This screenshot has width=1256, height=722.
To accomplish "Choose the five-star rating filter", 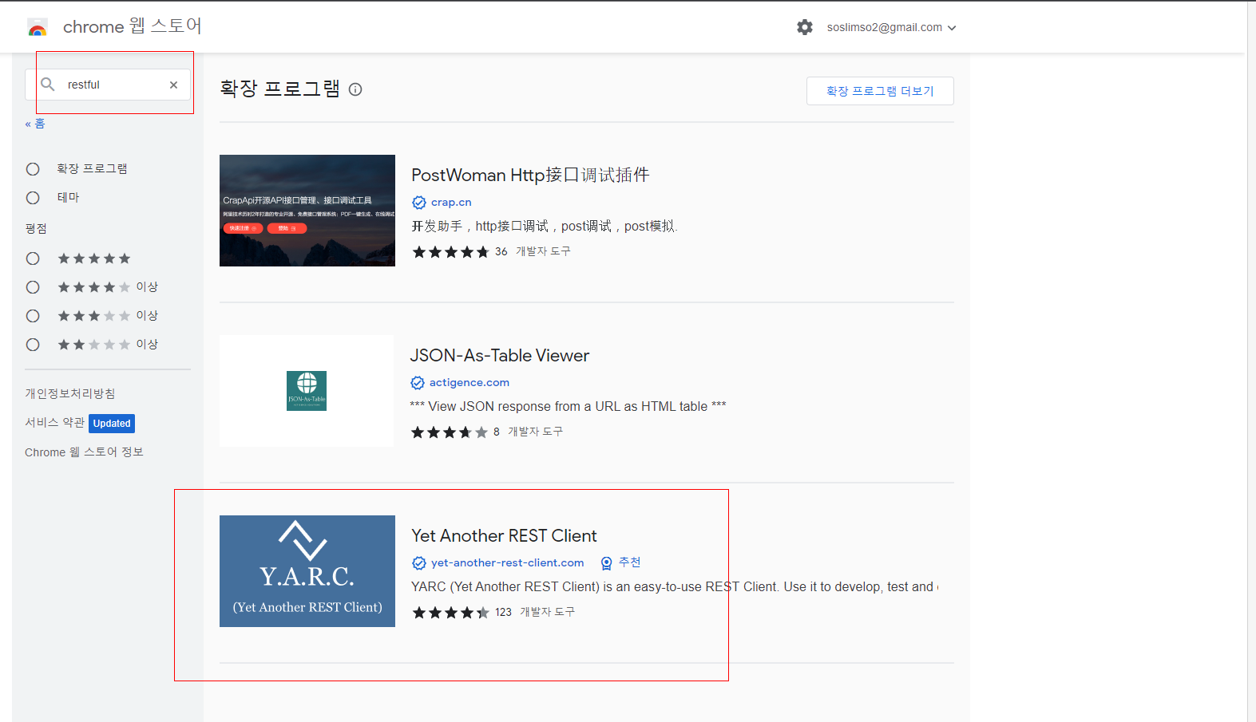I will (33, 258).
